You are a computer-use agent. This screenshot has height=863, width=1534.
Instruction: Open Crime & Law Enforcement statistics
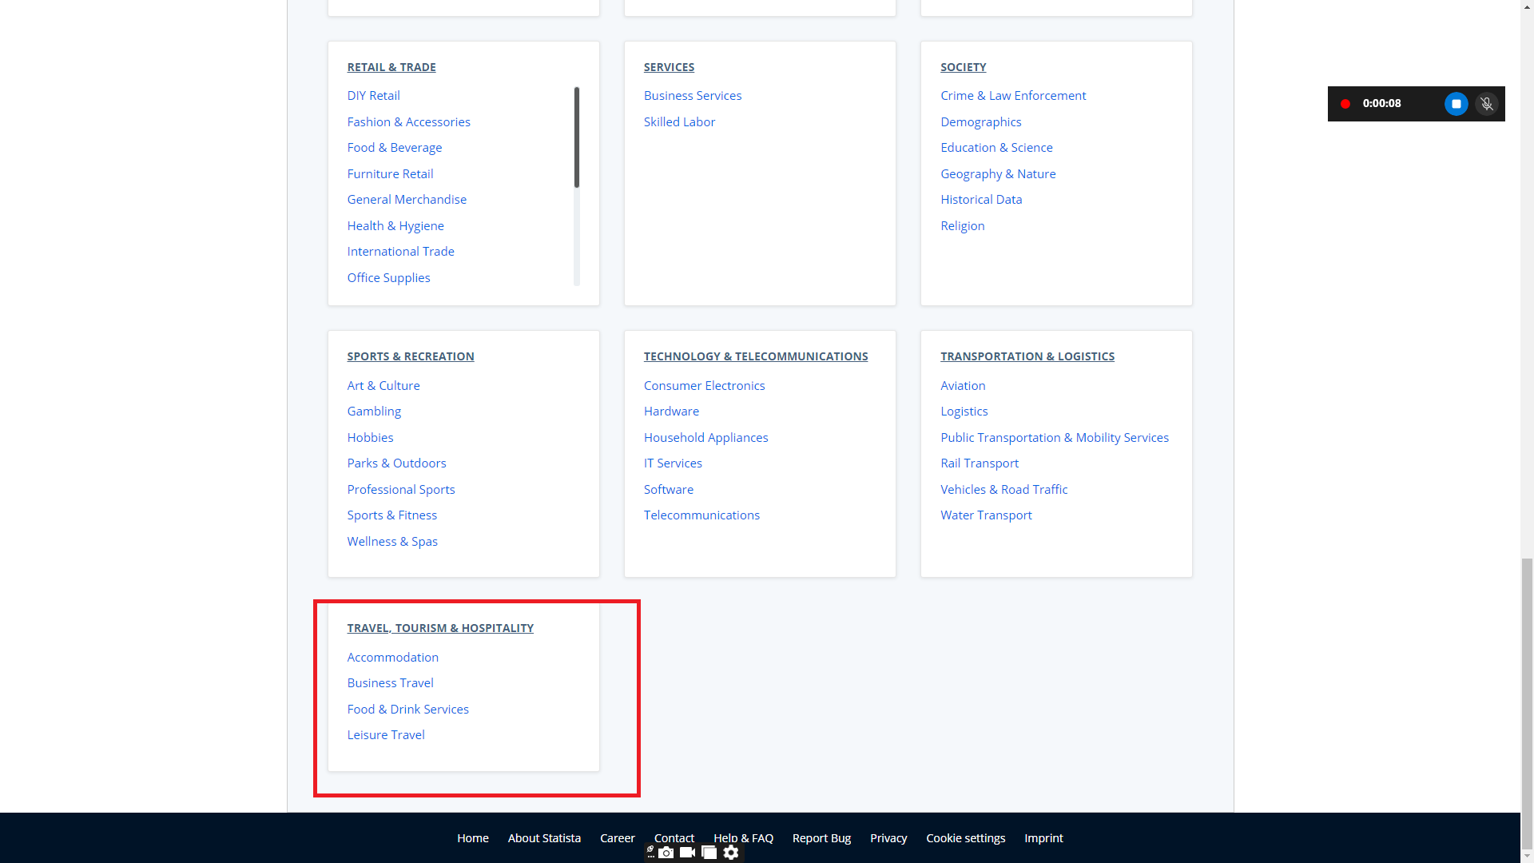point(1012,95)
